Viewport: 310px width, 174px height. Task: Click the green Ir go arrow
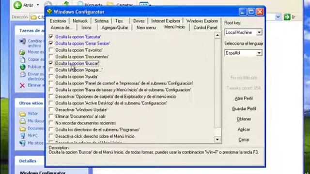point(287,17)
